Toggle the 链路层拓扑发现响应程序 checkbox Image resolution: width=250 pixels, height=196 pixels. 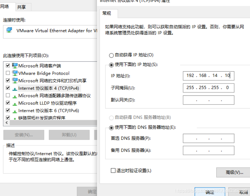8,118
